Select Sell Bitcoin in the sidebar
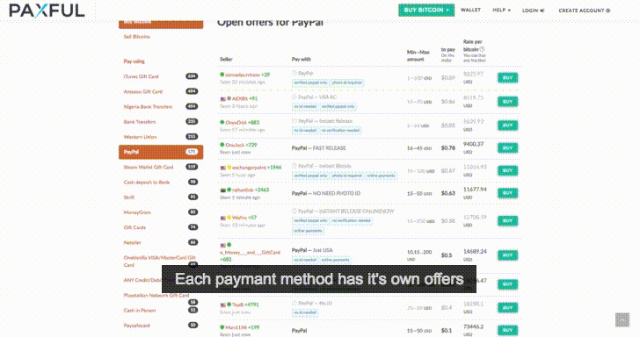 pos(137,37)
